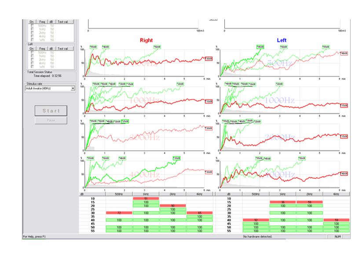Click the 4kHz column header in the Left table

(x=336, y=194)
